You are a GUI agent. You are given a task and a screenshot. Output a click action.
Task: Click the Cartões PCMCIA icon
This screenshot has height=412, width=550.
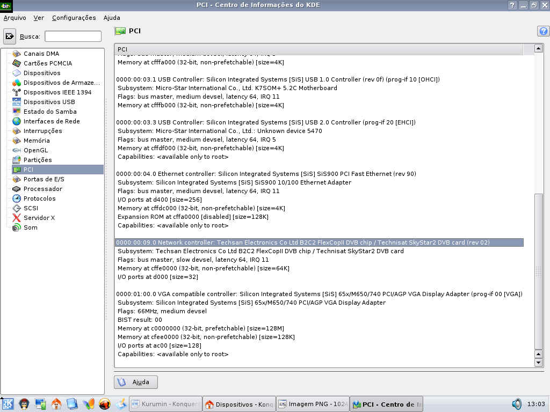(17, 63)
